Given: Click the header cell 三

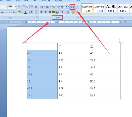Looking at the screenshot, I should tap(105, 46).
